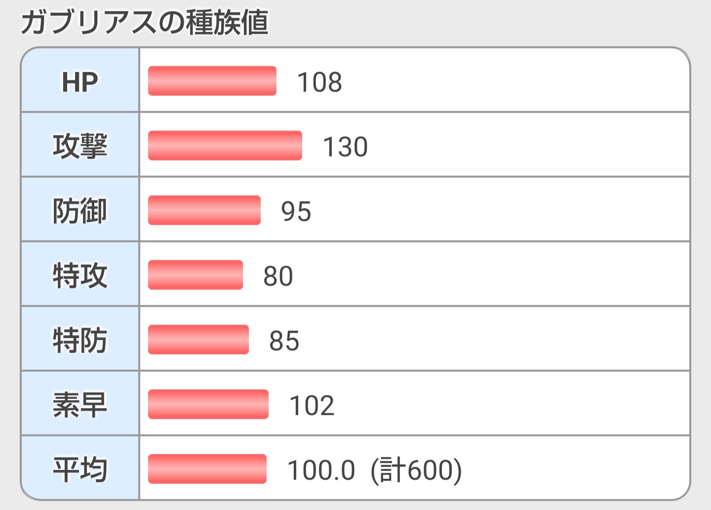The height and width of the screenshot is (510, 711).
Task: Click the red 防御 stat bar
Action: [x=204, y=210]
